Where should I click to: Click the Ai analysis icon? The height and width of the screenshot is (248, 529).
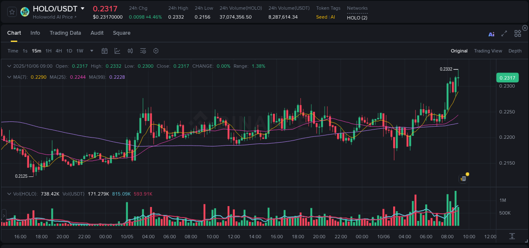tap(491, 34)
